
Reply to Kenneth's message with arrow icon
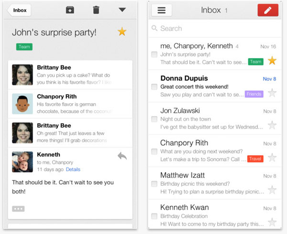(x=122, y=156)
